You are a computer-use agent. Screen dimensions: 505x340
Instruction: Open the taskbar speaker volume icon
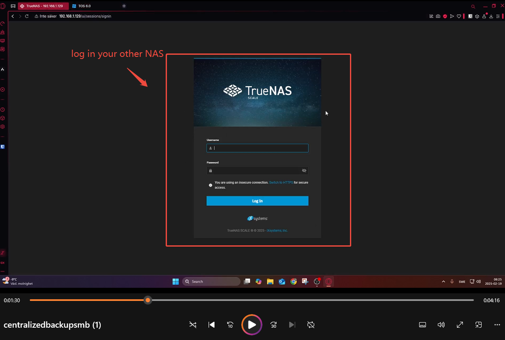click(479, 281)
